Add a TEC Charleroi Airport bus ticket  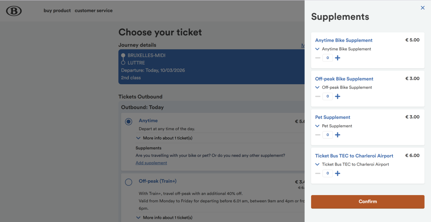(338, 173)
